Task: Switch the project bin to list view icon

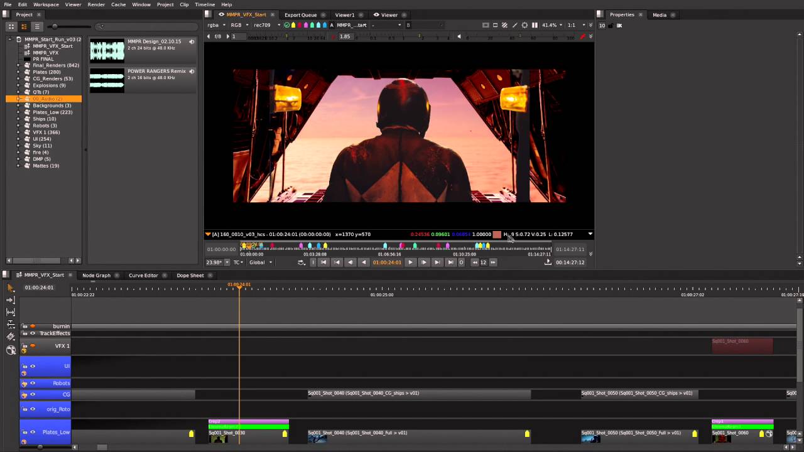Action: [x=37, y=26]
